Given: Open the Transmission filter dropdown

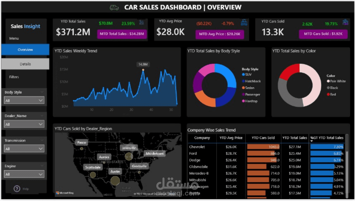Looking at the screenshot, I should click(24, 149).
